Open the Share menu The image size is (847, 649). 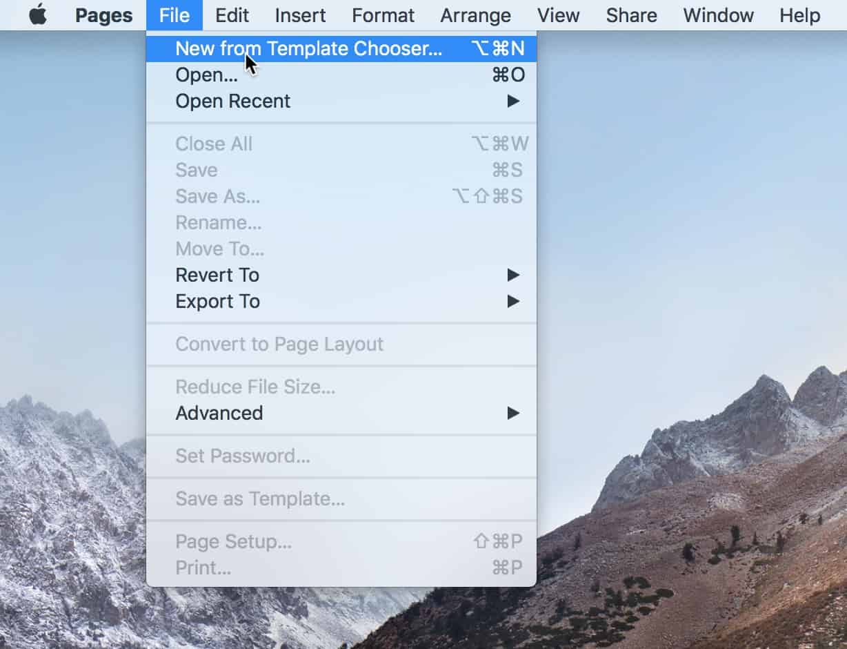[x=631, y=15]
